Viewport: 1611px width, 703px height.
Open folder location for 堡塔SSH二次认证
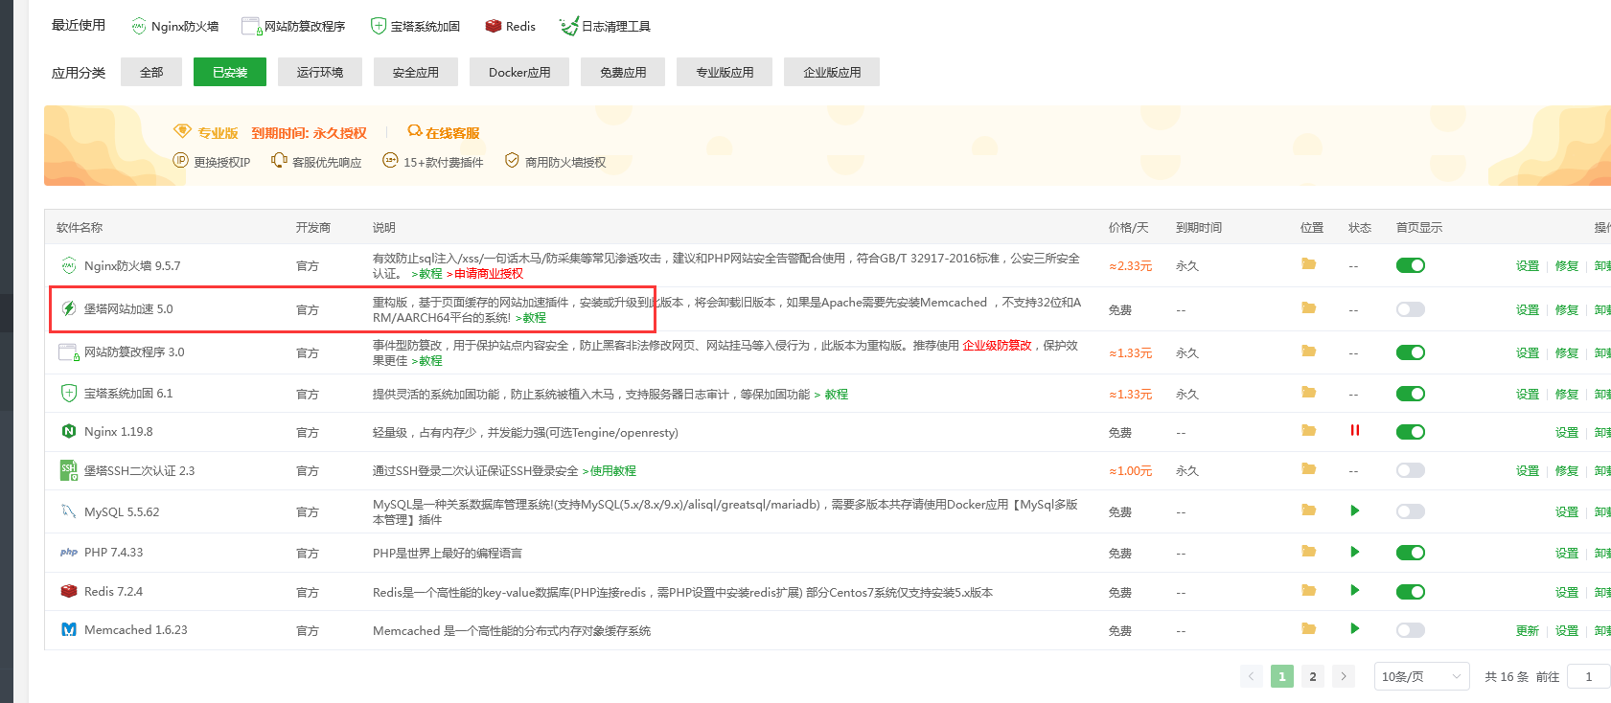(x=1308, y=468)
